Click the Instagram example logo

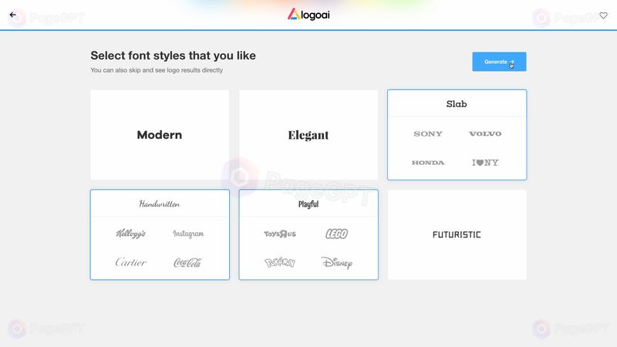pyautogui.click(x=188, y=234)
